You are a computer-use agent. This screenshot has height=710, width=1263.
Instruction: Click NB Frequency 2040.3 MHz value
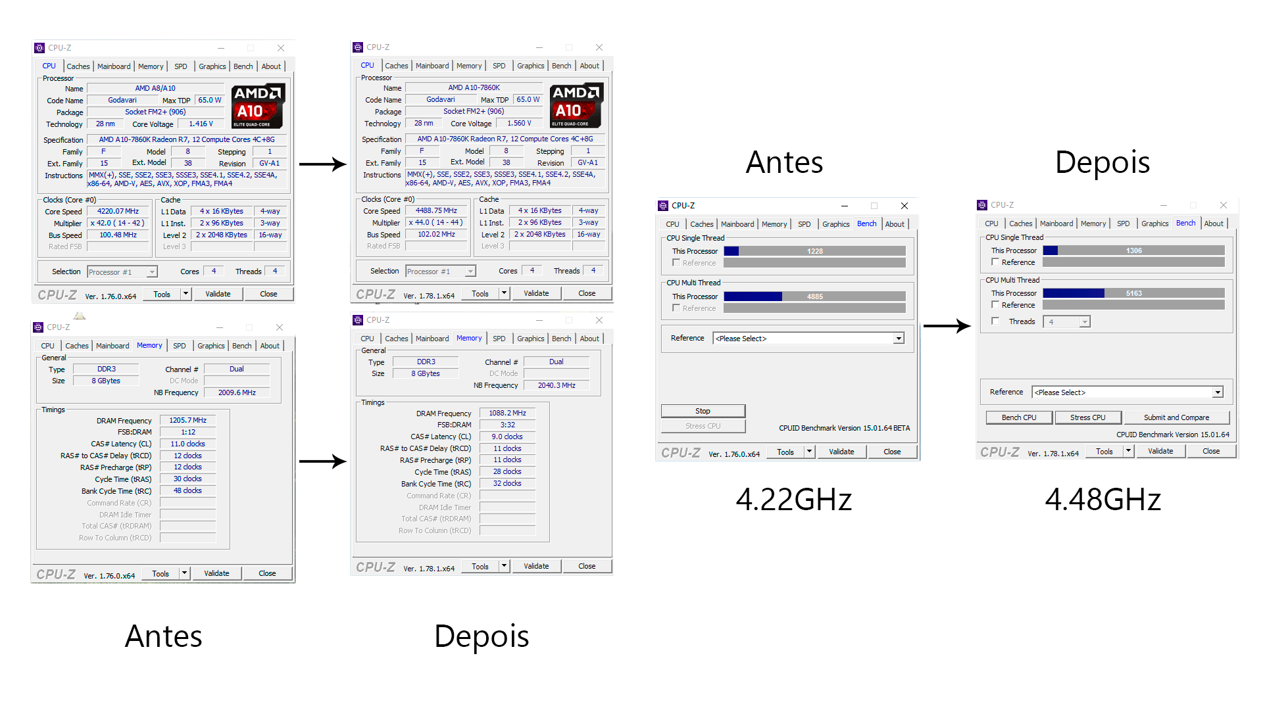pos(557,385)
